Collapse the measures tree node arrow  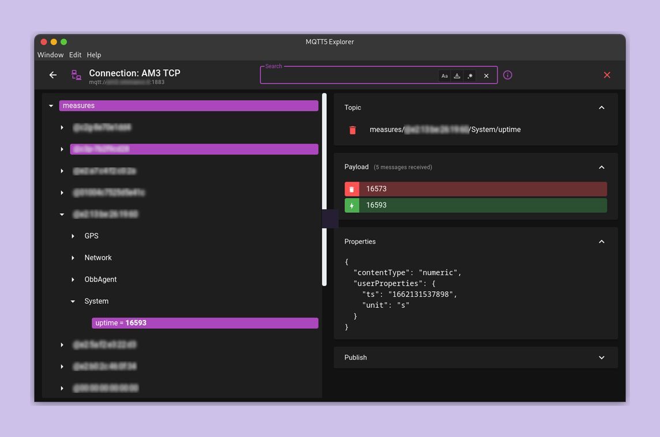pyautogui.click(x=51, y=106)
